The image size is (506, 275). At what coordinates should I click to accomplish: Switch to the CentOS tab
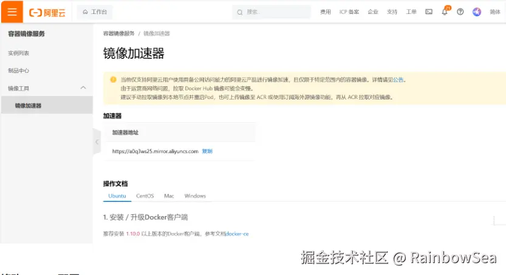coord(145,195)
